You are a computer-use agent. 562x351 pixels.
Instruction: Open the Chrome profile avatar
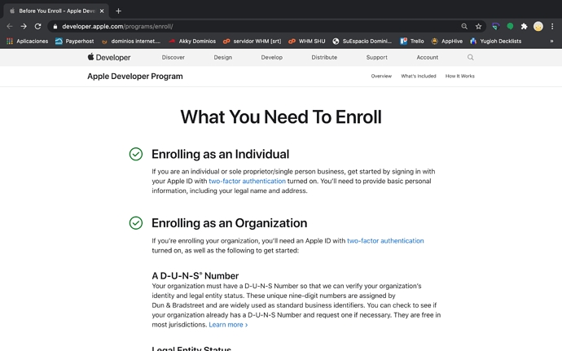coord(538,26)
